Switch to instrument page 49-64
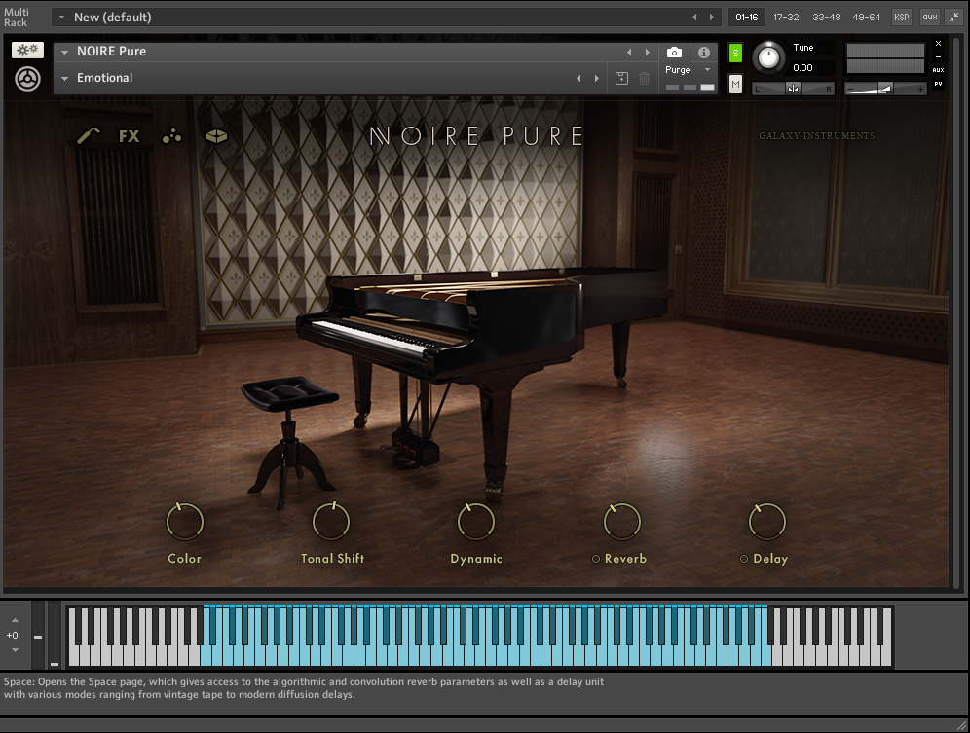 866,18
